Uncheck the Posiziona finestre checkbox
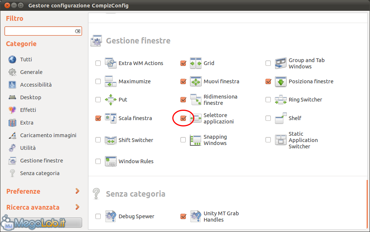The width and height of the screenshot is (370, 232). click(268, 81)
